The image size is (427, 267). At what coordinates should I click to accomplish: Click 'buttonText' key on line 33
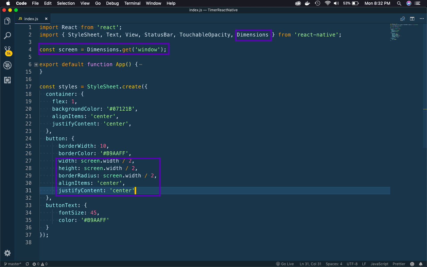[x=62, y=205]
